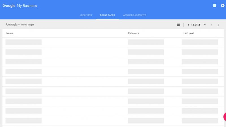This screenshot has height=127, width=226.
Task: Open the Google apps grid launcher
Action: click(x=214, y=6)
